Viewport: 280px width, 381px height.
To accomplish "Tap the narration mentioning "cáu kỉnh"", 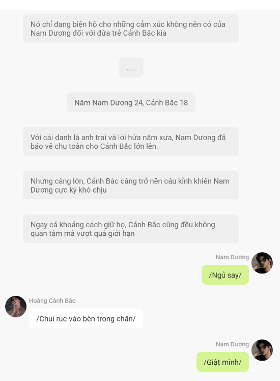I will pyautogui.click(x=131, y=185).
